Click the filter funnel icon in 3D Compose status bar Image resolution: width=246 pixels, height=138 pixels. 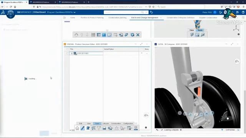pos(222,130)
